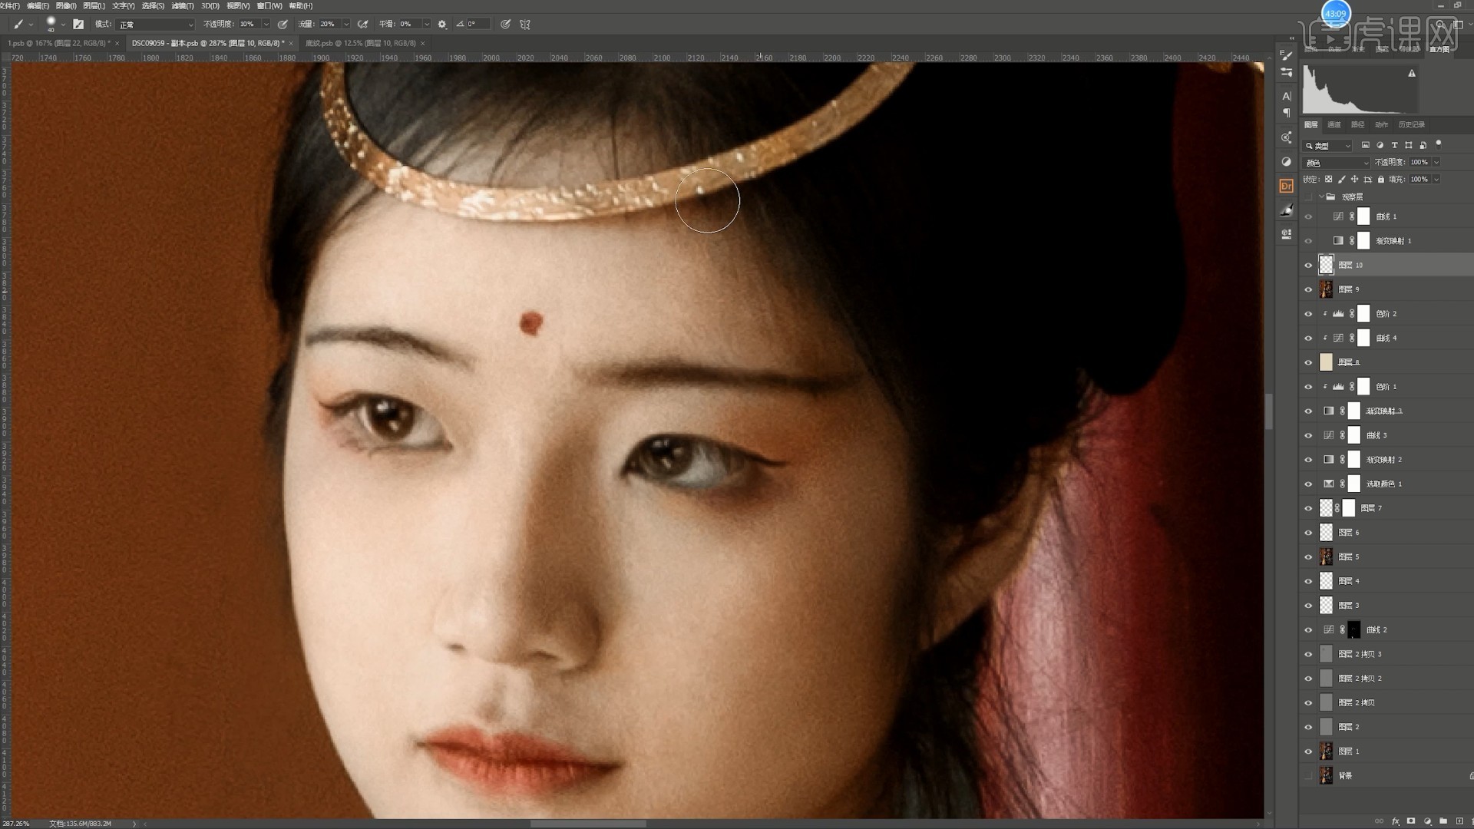Filter layers by text type icon
Screen dimensions: 1474x829
point(1394,145)
